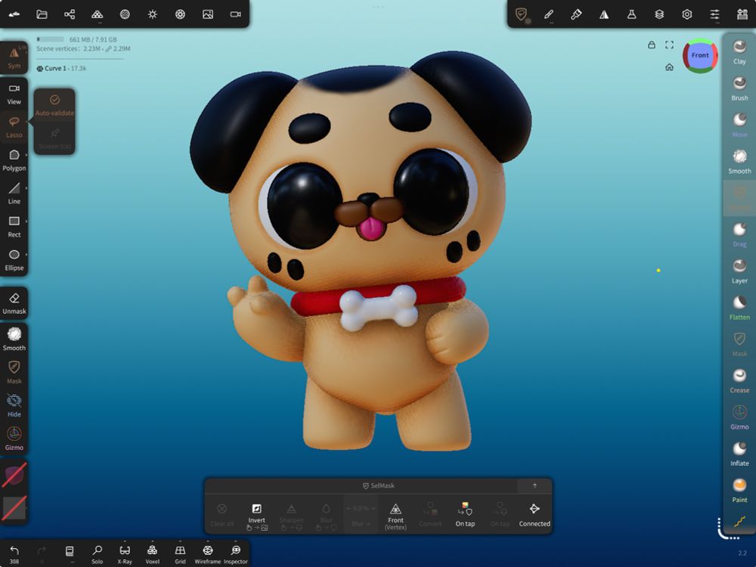The height and width of the screenshot is (567, 756).
Task: Toggle the camera lock icon
Action: [x=652, y=45]
